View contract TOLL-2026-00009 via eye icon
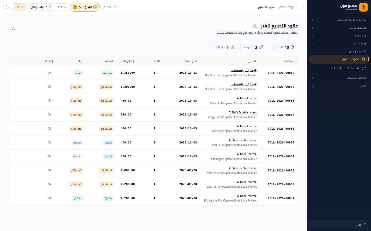This screenshot has height=231, width=371. point(49,87)
